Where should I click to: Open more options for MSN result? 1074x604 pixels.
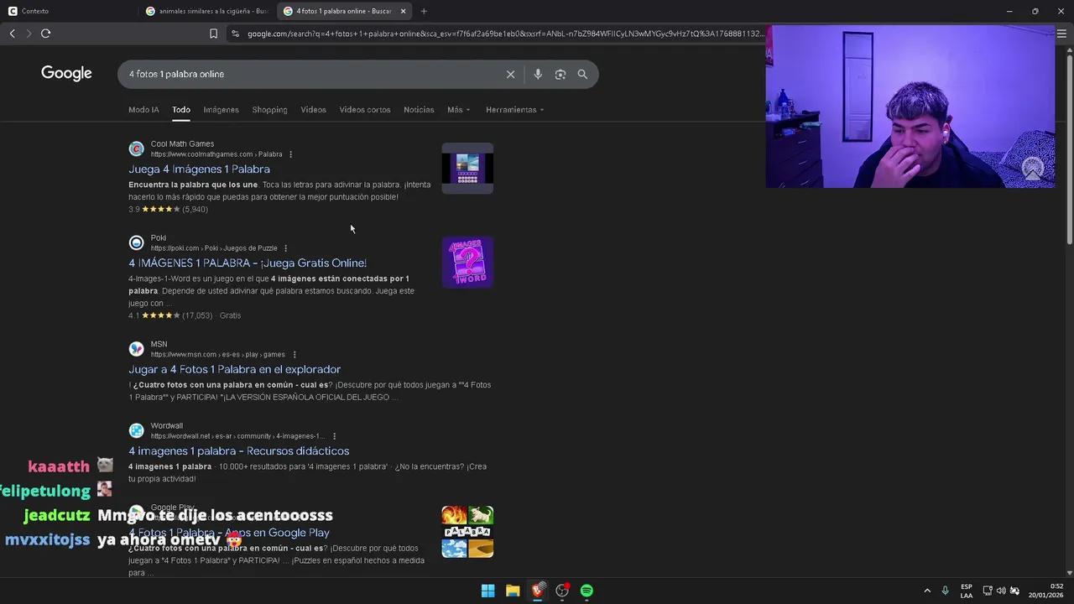point(294,355)
